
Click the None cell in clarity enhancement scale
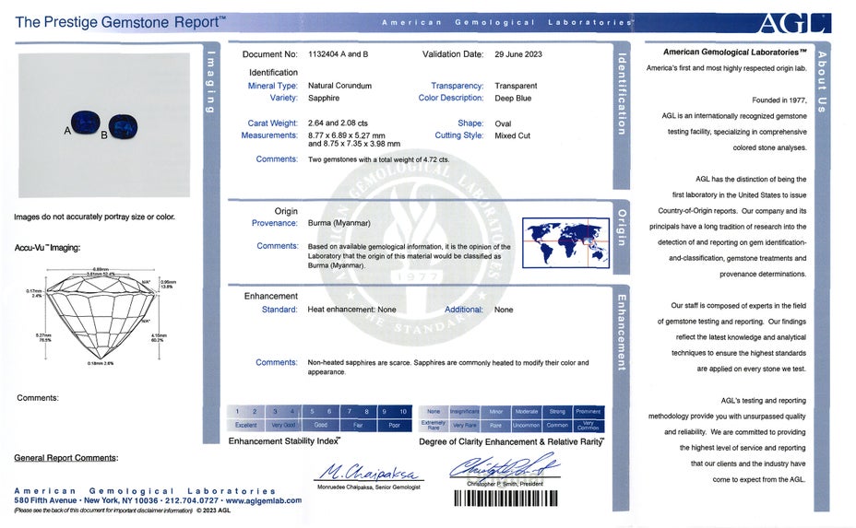click(x=434, y=412)
